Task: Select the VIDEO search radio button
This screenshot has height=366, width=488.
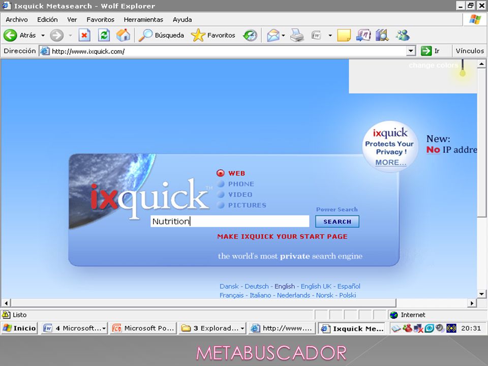Action: coord(221,195)
